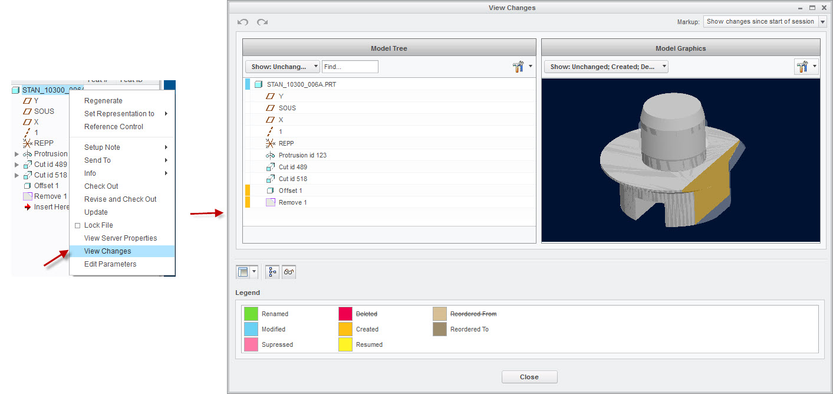This screenshot has height=394, width=833.
Task: Open Model Graphics settings hammer icon
Action: tap(802, 67)
